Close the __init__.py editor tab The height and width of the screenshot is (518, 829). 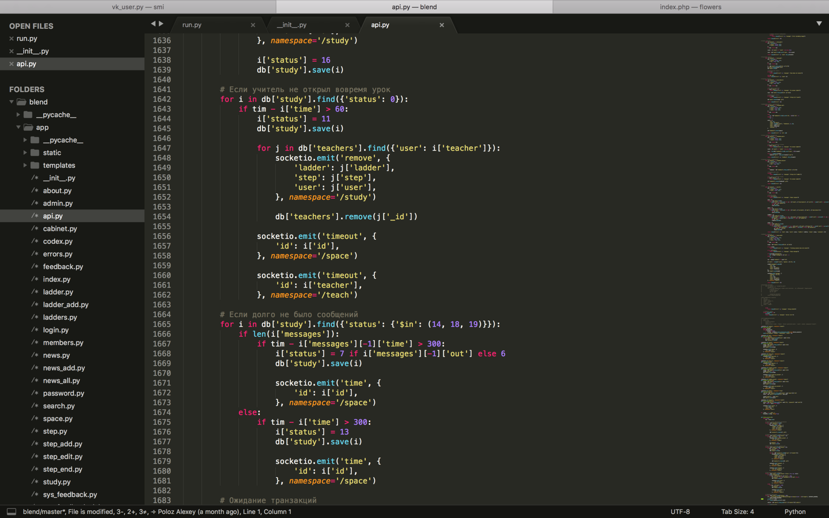pyautogui.click(x=348, y=25)
